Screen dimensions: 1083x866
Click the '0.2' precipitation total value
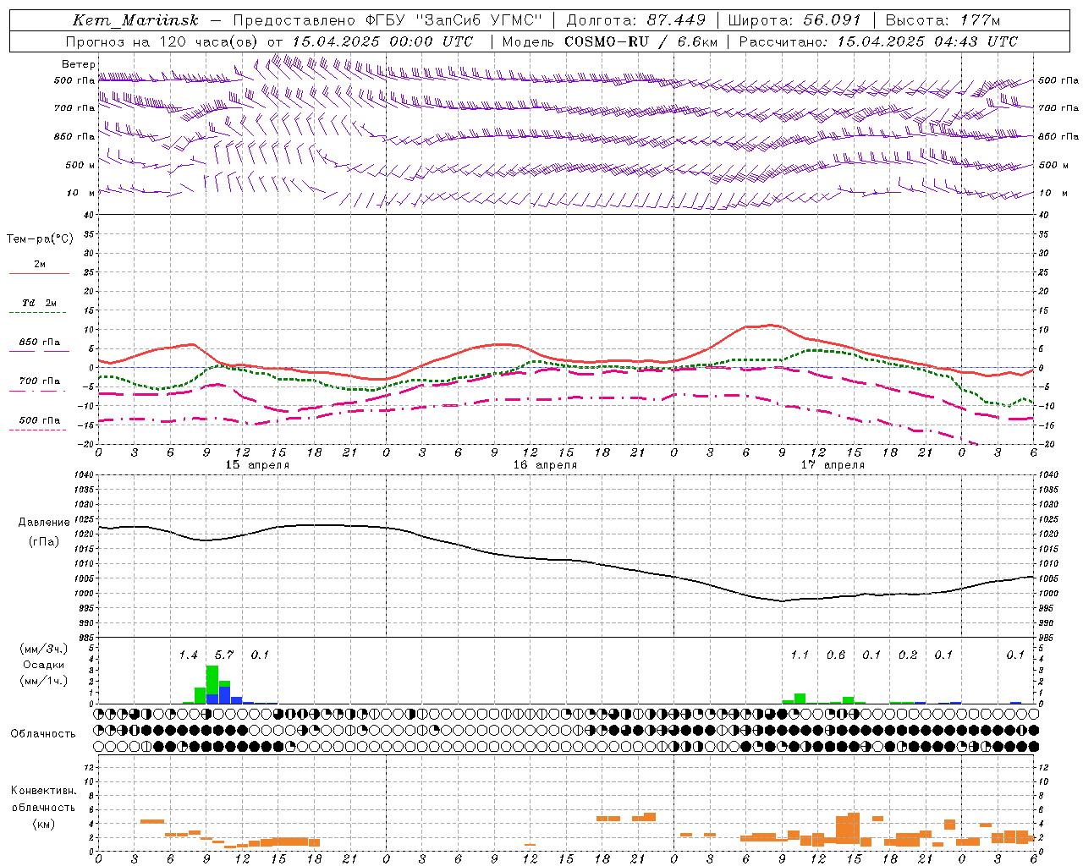pyautogui.click(x=908, y=655)
